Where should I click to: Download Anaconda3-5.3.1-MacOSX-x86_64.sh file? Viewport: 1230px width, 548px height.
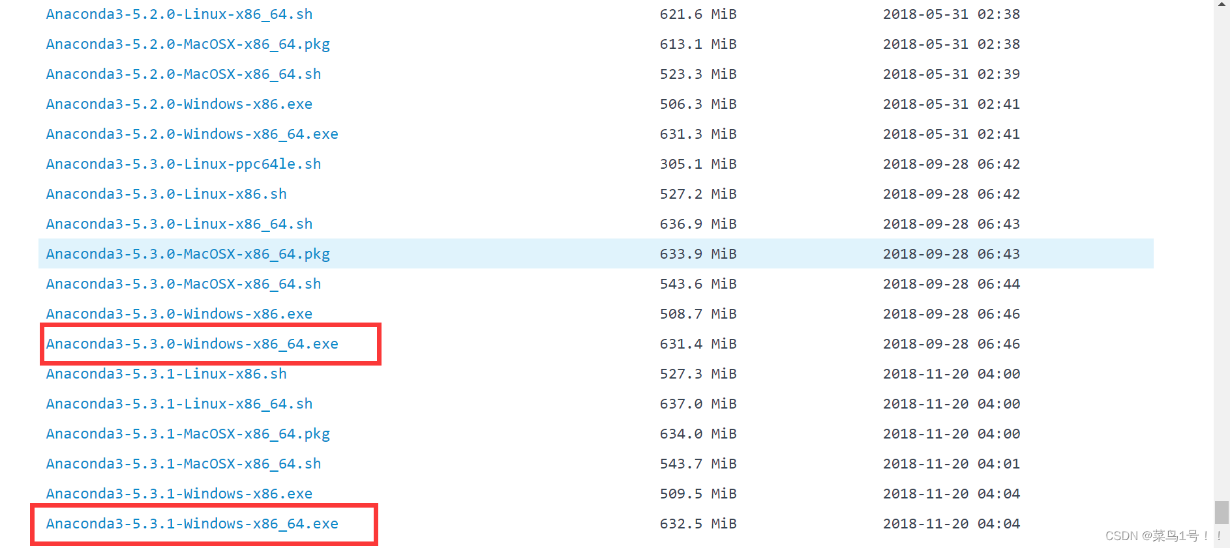click(x=183, y=464)
